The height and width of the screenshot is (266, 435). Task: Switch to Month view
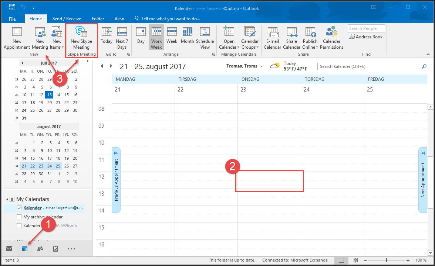coord(187,38)
